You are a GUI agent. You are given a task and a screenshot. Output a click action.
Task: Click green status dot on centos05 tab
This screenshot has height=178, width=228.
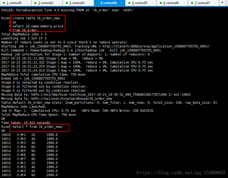pos(129,3)
